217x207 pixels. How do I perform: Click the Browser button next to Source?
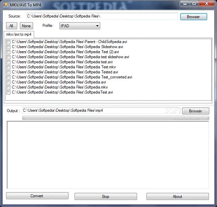click(x=194, y=17)
